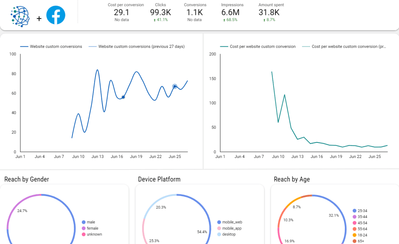Click the Facebook logo icon
399x244 pixels.
point(56,15)
